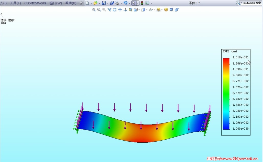Screen dimensions: 263x162
Task: Save the part with the floppy icon
Action: [x=104, y=3]
